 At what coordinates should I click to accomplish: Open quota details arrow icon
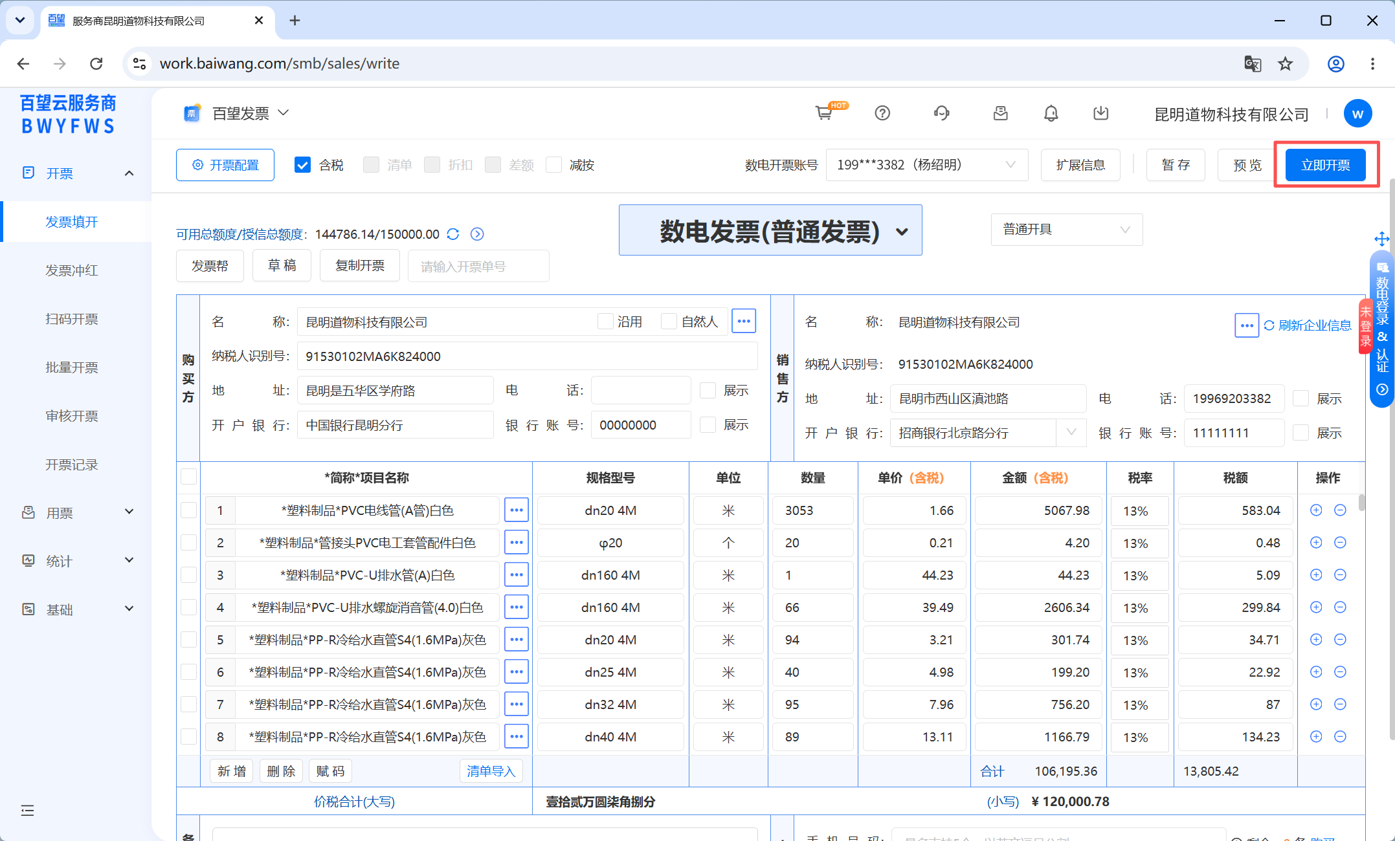click(477, 234)
